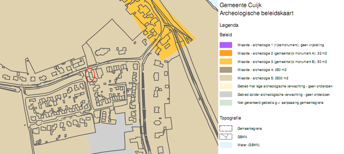Click the brown Waarde archeologie 4 swatch
Image resolution: width=344 pixels, height=154 pixels.
pos(226,70)
